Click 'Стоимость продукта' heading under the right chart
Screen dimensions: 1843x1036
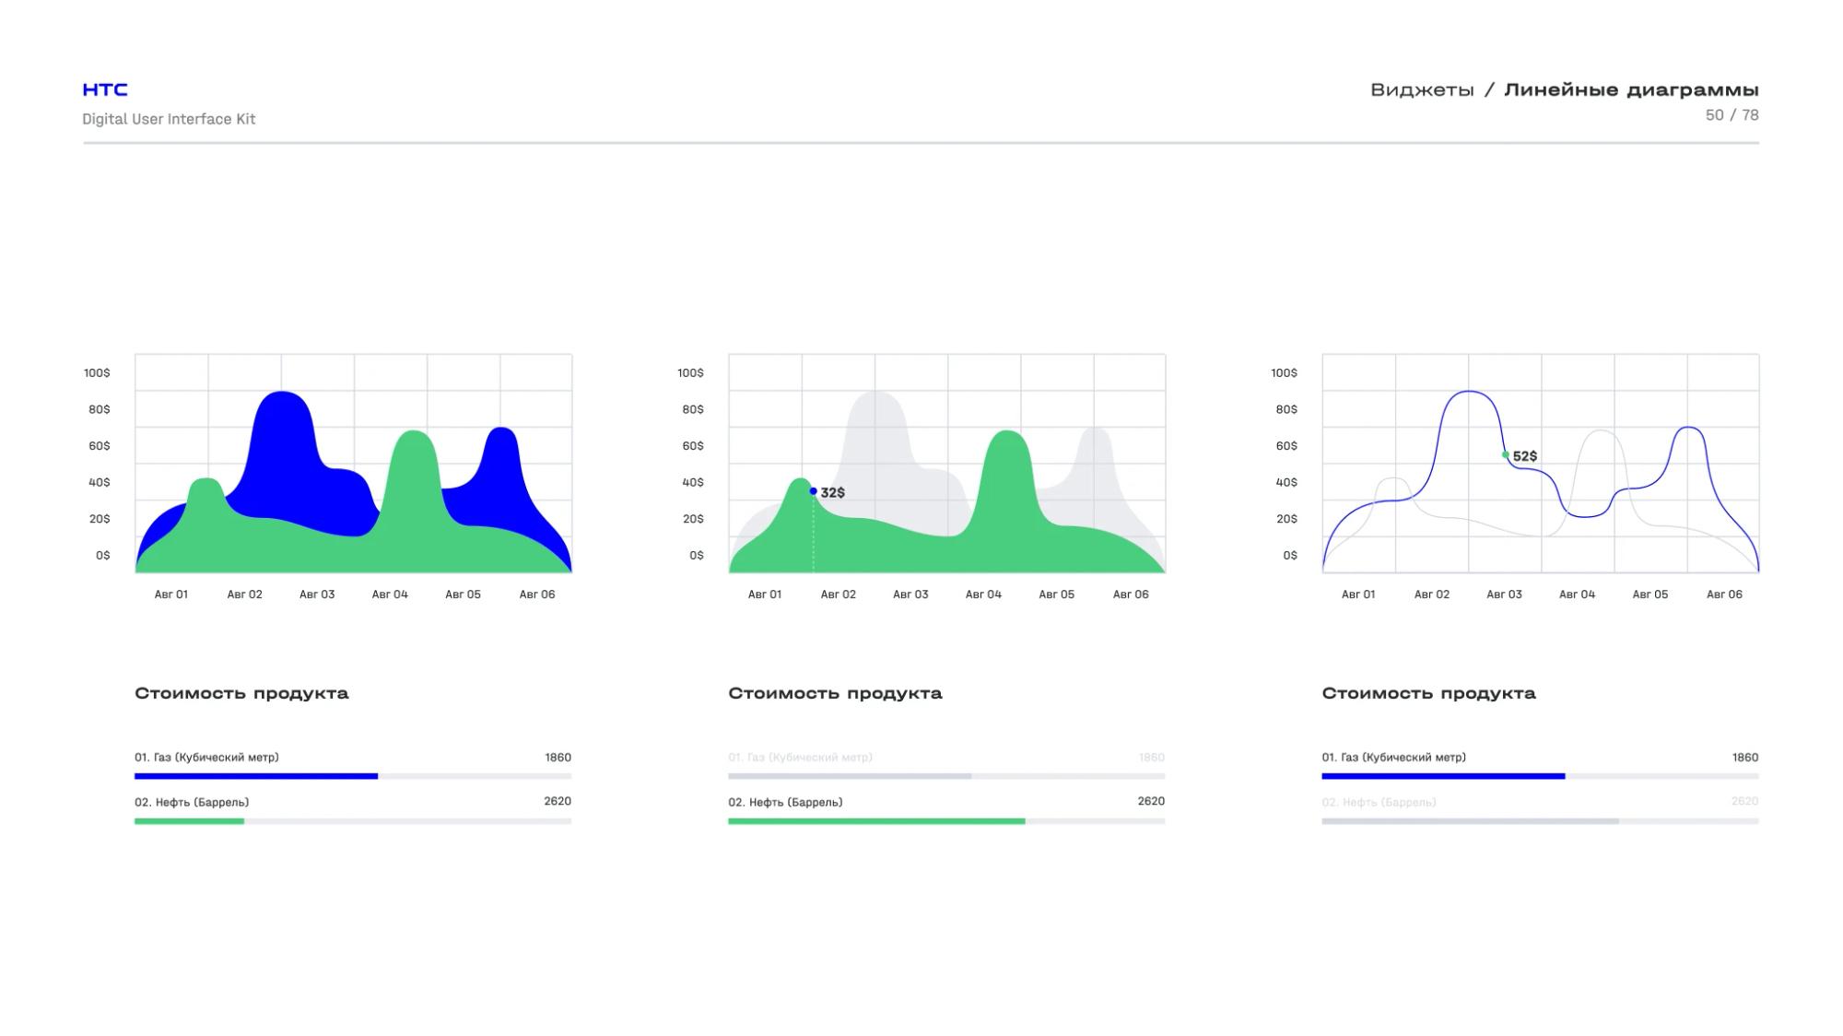click(x=1428, y=693)
